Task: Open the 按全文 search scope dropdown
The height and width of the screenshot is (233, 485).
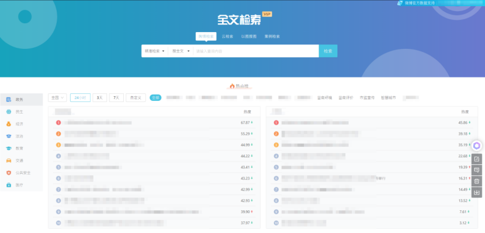Action: coord(181,51)
